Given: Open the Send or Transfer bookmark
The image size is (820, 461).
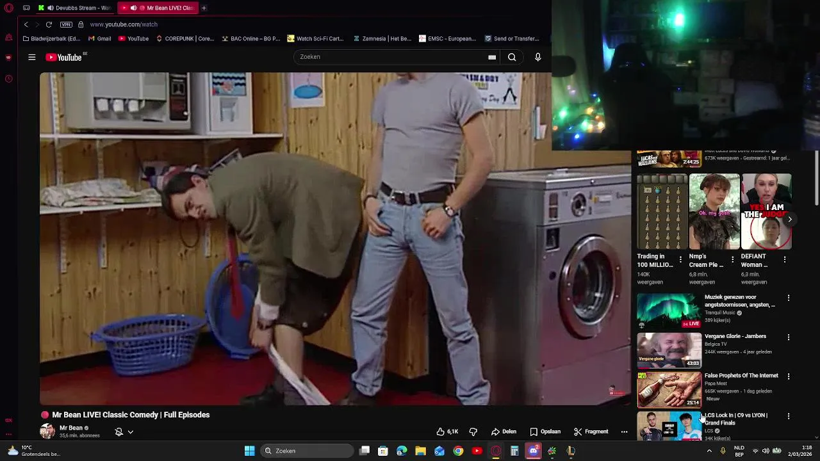Looking at the screenshot, I should point(512,38).
